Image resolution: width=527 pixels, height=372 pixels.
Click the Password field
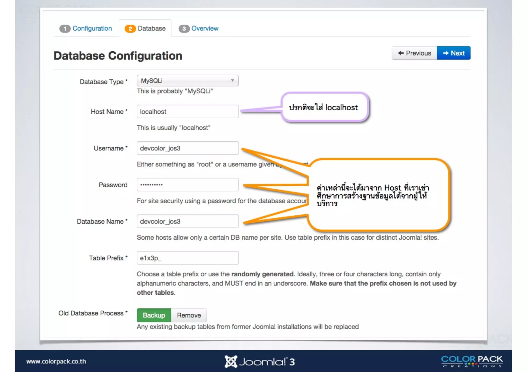188,185
